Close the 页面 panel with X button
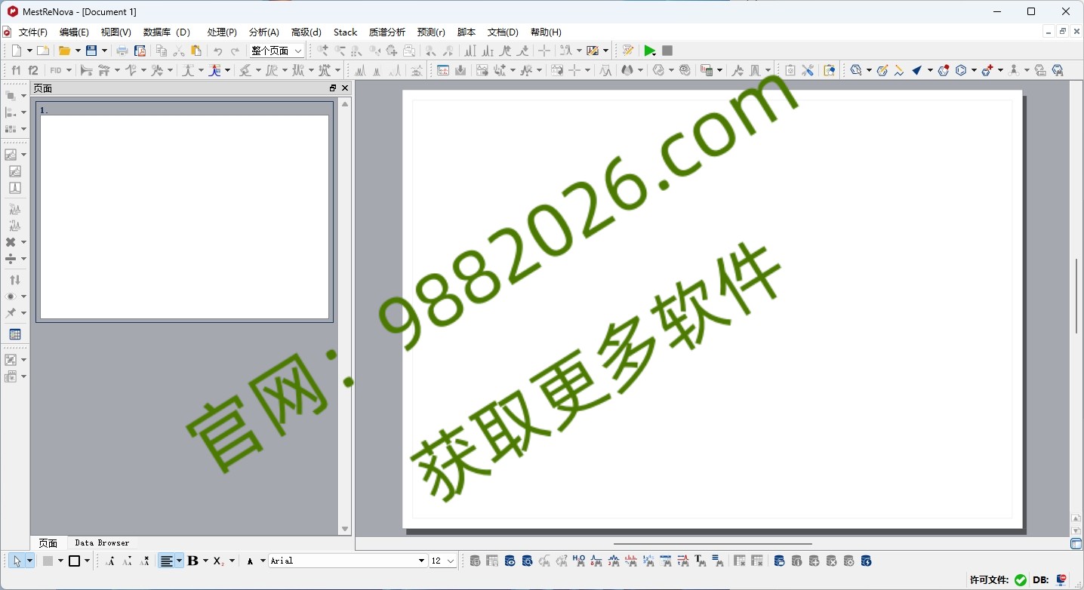 click(345, 88)
